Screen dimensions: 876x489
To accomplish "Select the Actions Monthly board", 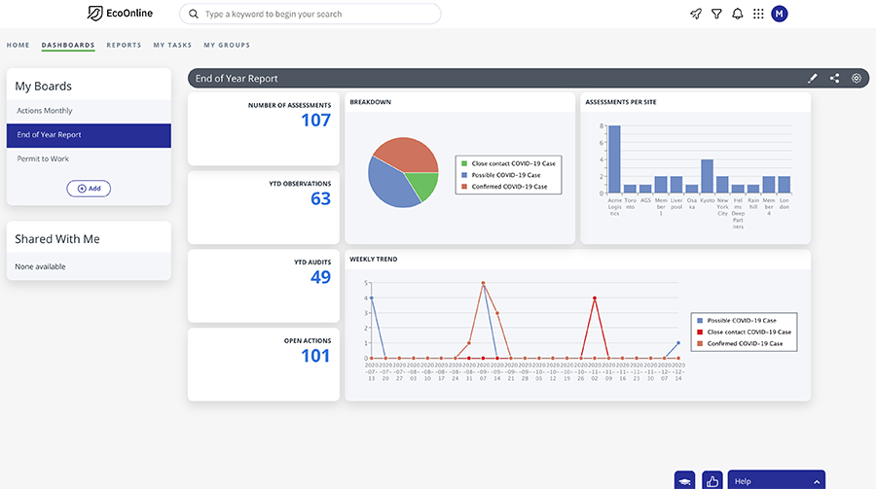I will [89, 111].
